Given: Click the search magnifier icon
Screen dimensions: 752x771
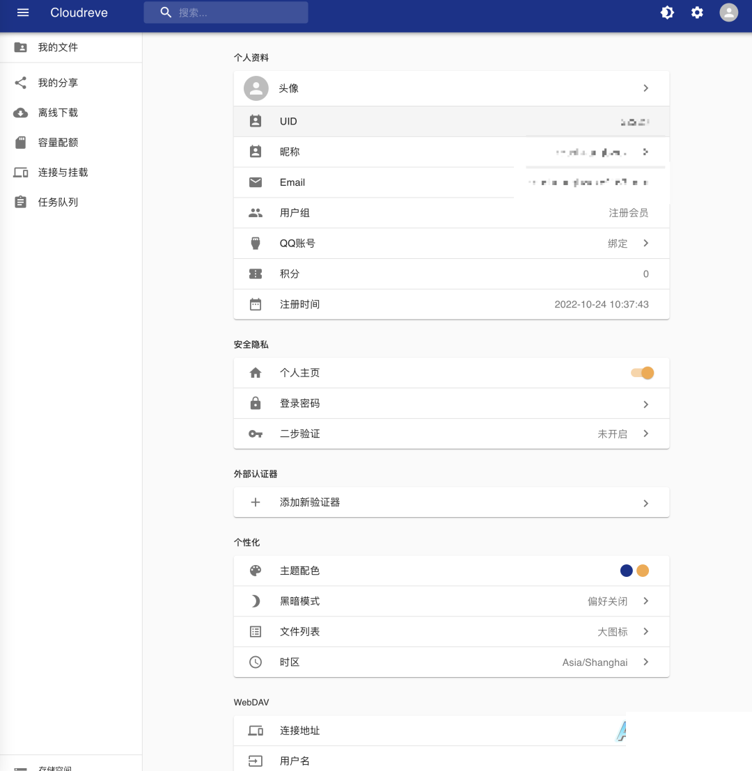Looking at the screenshot, I should click(166, 13).
